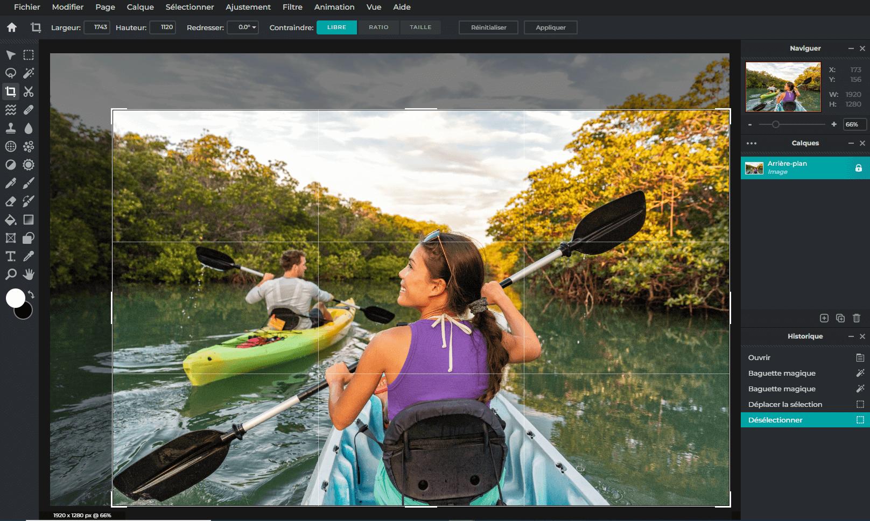Select the Shape tool
The height and width of the screenshot is (521, 870).
click(29, 238)
